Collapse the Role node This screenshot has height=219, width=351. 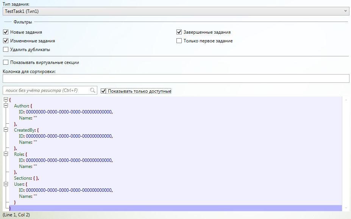(x=6, y=154)
